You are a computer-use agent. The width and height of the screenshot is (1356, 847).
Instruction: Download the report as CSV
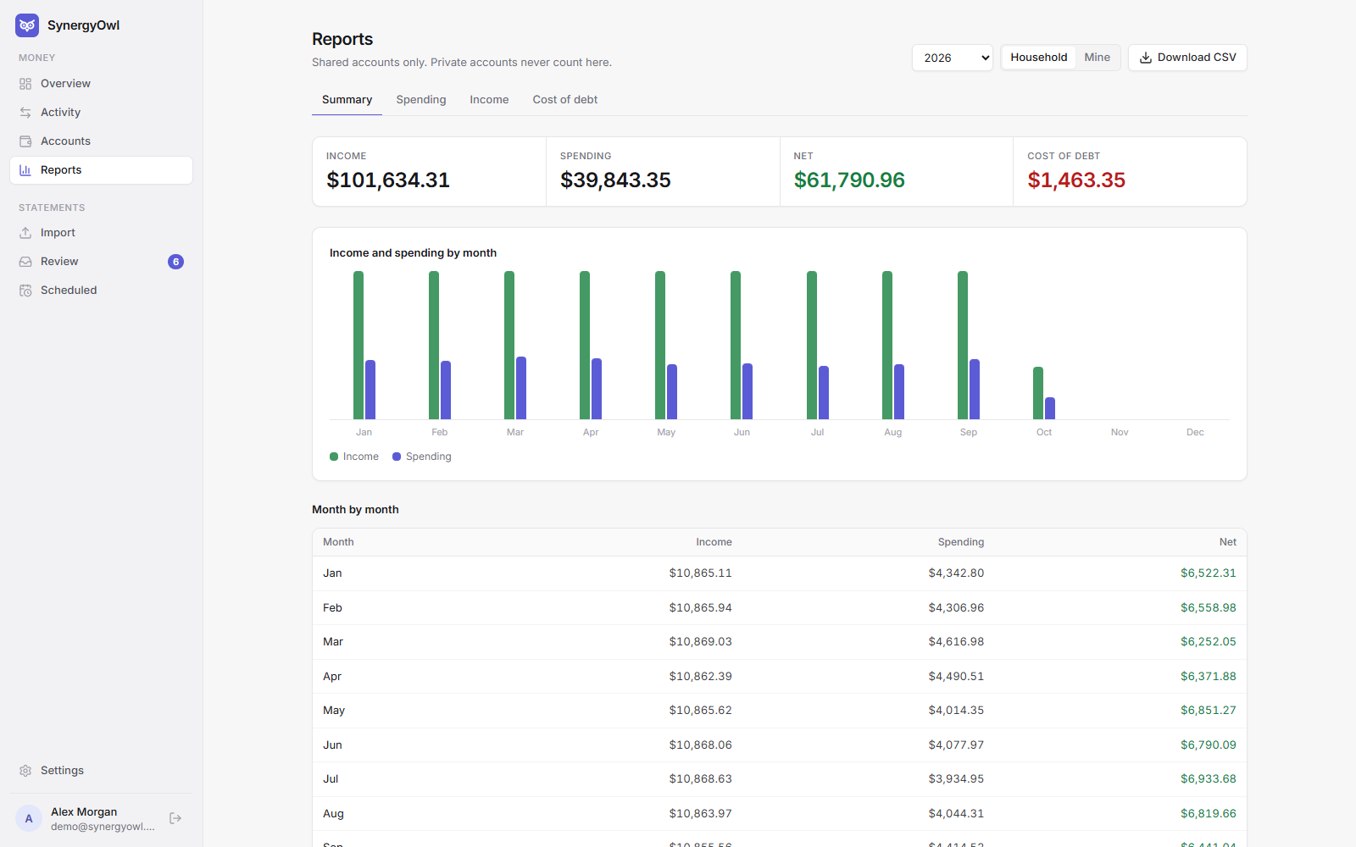[1187, 58]
